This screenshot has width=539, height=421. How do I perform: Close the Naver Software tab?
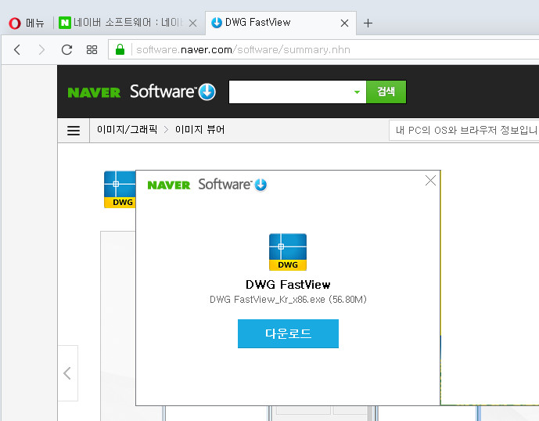(x=193, y=23)
